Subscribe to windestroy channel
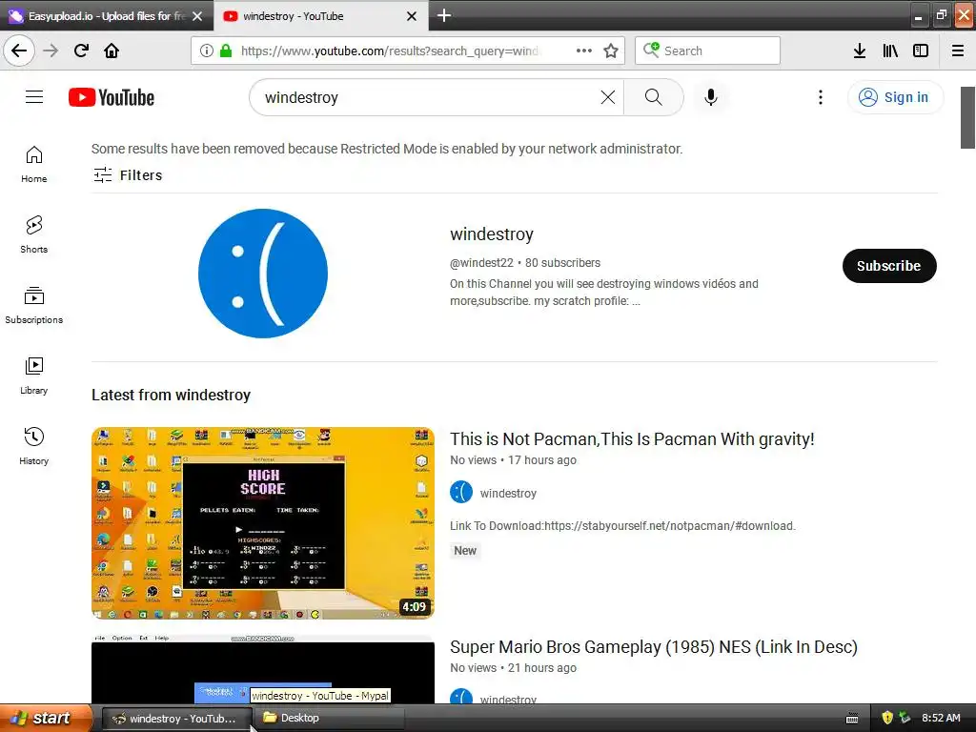 [889, 266]
